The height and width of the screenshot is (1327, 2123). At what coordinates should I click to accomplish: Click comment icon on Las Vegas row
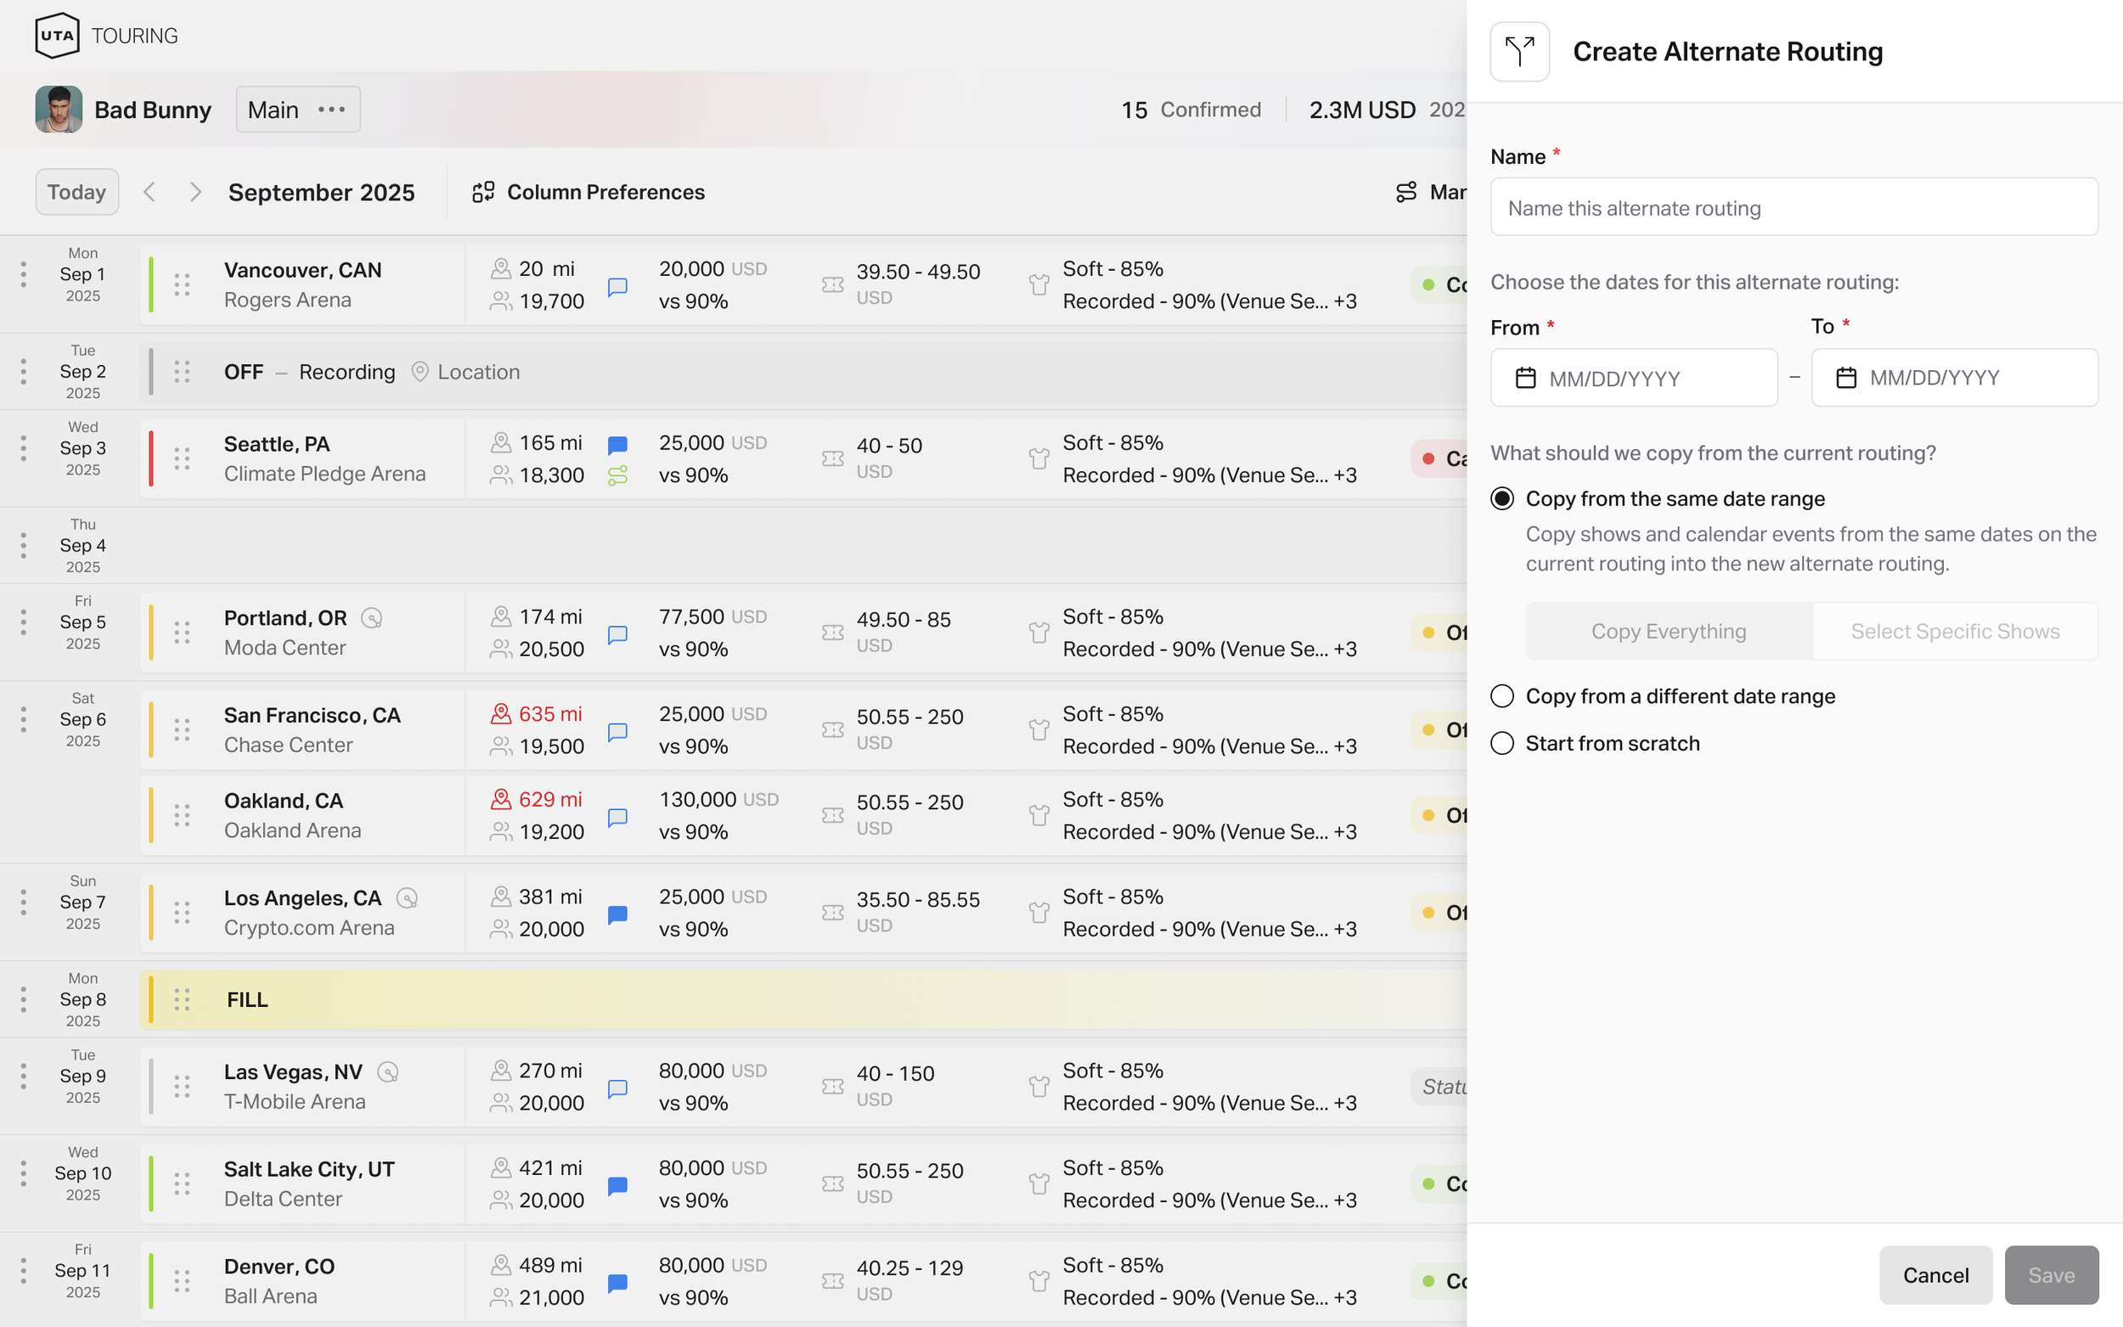pyautogui.click(x=617, y=1088)
